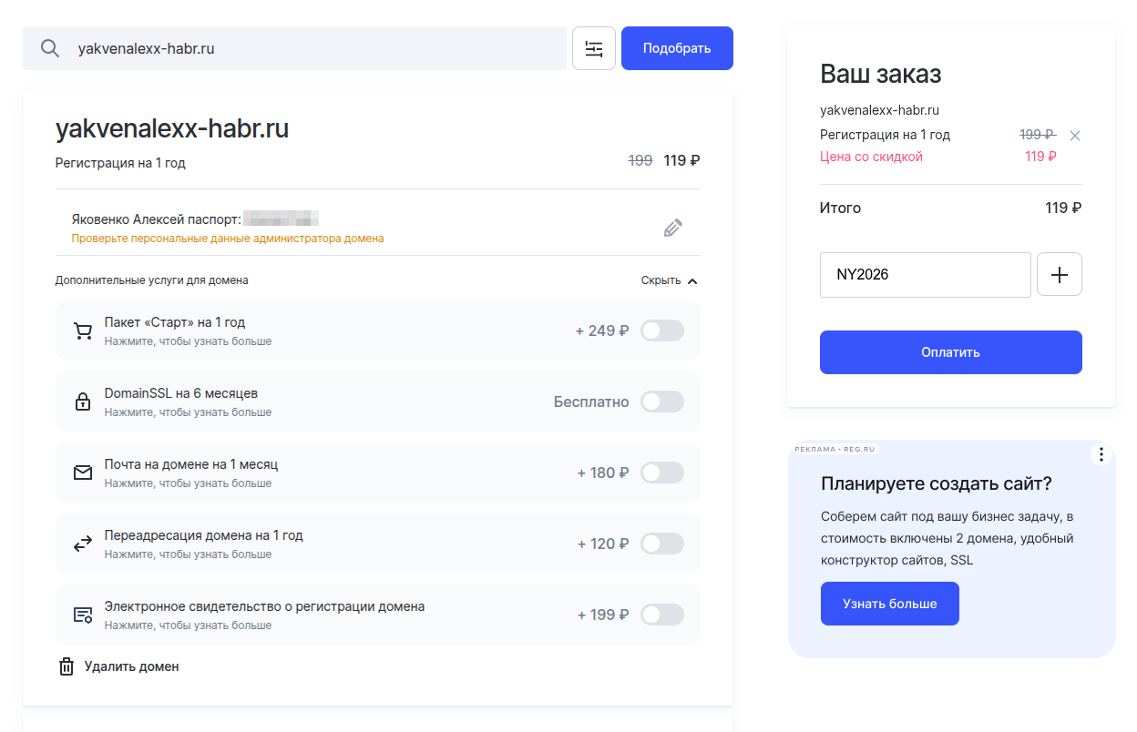Enable Почта на домене switch
The image size is (1137, 732).
click(661, 473)
